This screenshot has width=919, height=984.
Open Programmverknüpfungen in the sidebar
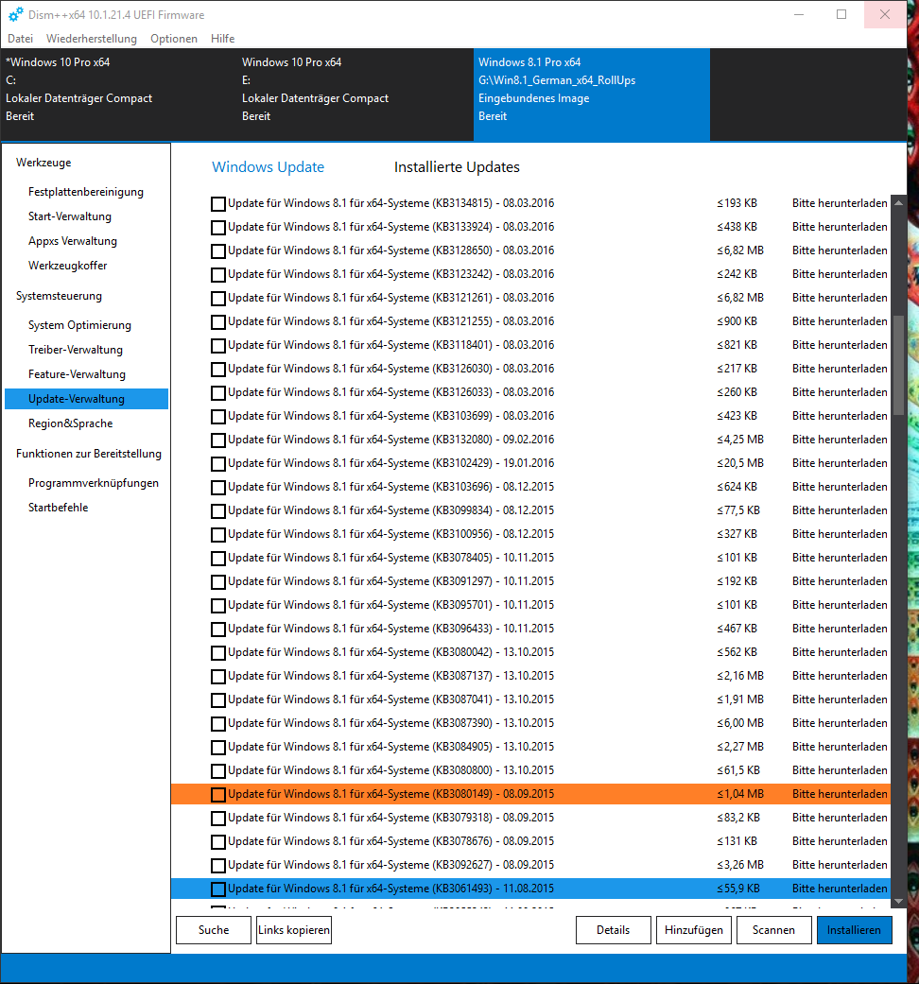[x=94, y=483]
